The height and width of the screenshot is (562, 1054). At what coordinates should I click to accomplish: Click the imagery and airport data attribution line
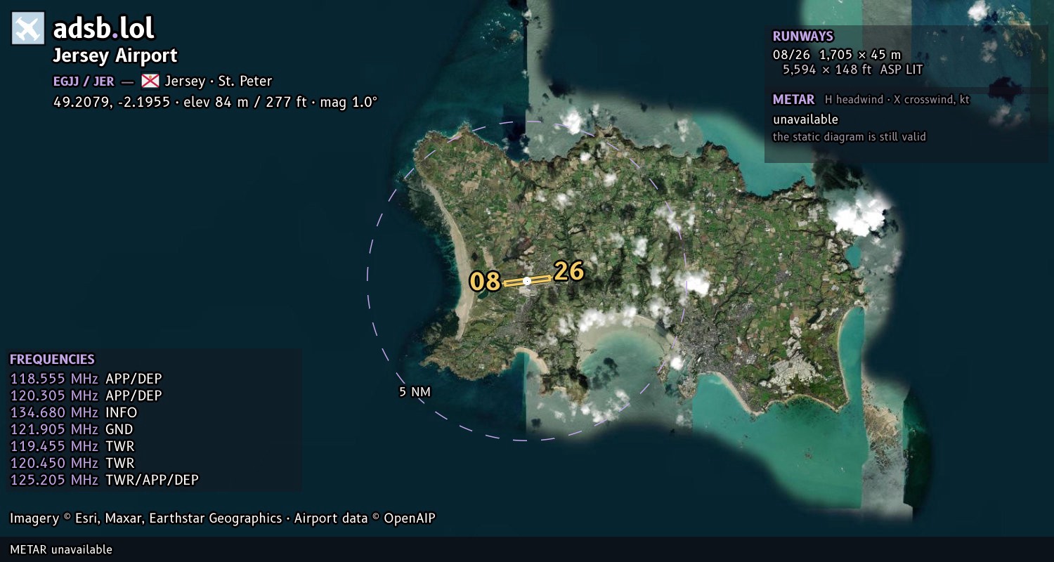pos(223,518)
